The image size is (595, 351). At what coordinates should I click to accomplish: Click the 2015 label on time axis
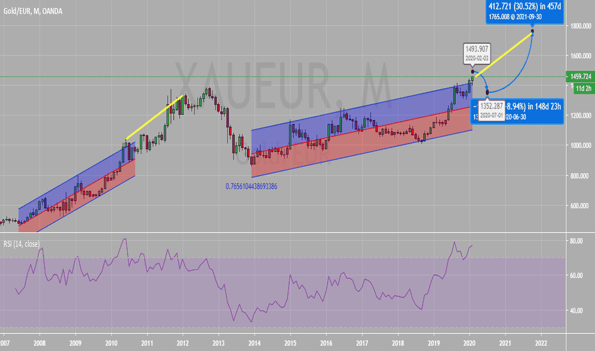pos(290,343)
